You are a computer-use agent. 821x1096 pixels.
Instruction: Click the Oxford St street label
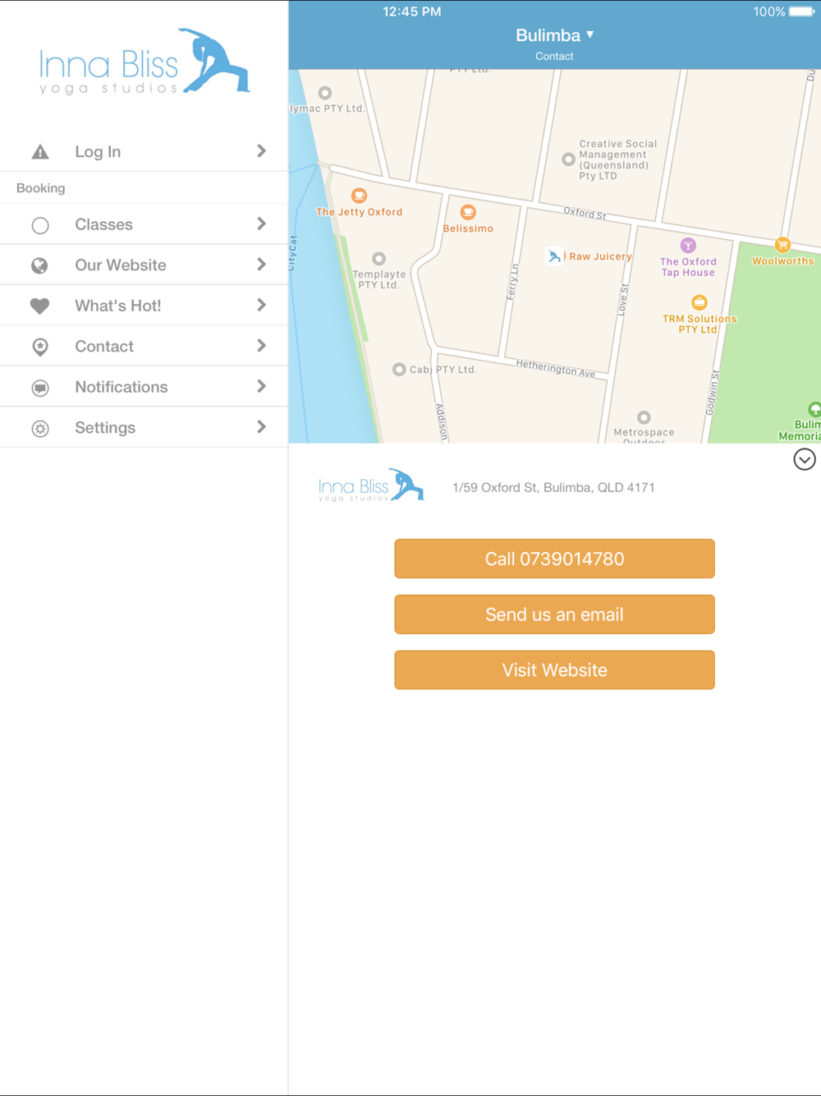pos(585,214)
